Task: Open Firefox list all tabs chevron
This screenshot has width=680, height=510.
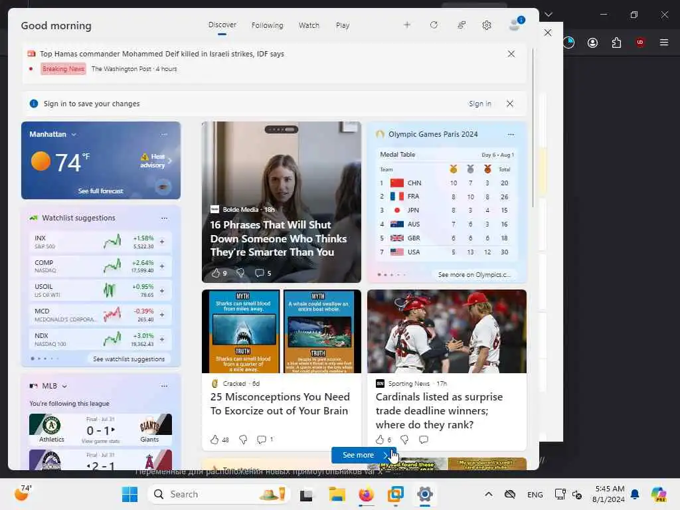Action: click(x=549, y=15)
